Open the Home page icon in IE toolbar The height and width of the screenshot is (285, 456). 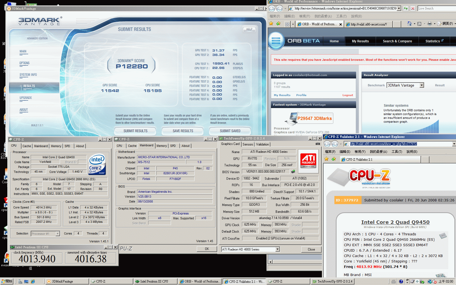pyautogui.click(x=410, y=24)
